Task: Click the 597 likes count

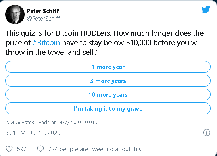Action: coord(21,149)
